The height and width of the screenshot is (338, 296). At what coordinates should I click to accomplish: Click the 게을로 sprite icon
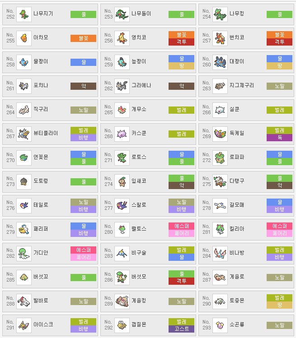coord(220,278)
